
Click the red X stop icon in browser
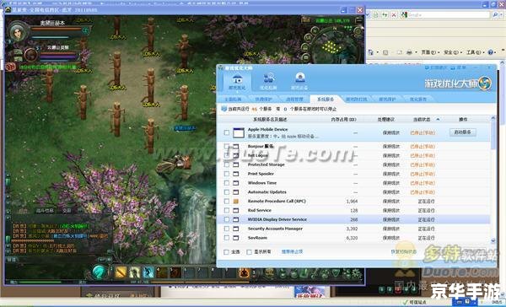click(394, 15)
